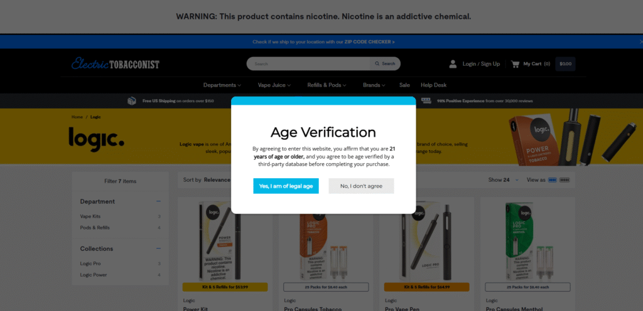Click the search text field
The image size is (643, 311).
308,64
